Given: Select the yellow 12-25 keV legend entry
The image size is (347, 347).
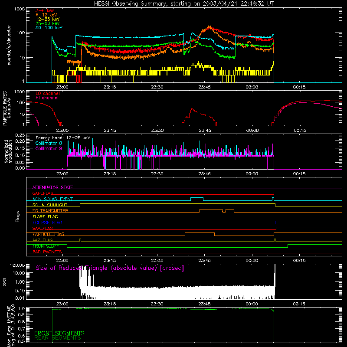Looking at the screenshot, I should pyautogui.click(x=47, y=19).
